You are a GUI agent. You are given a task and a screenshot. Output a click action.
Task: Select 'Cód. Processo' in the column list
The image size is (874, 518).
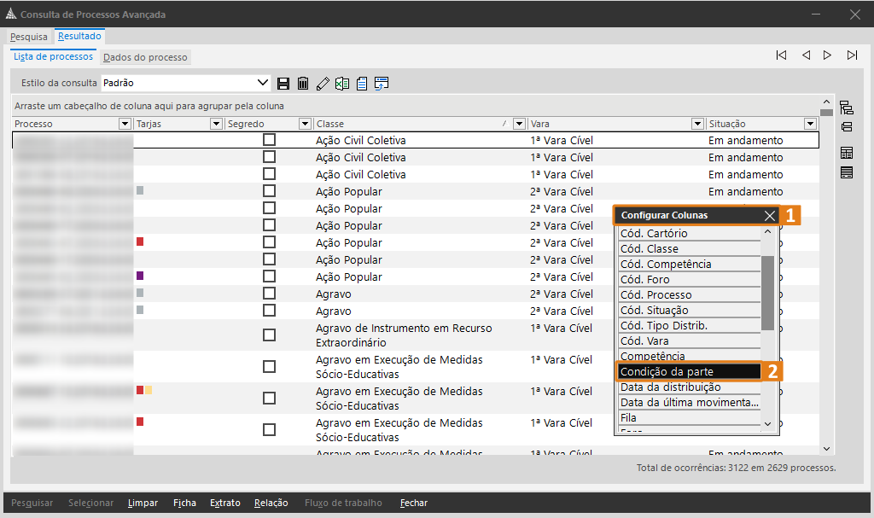(690, 294)
